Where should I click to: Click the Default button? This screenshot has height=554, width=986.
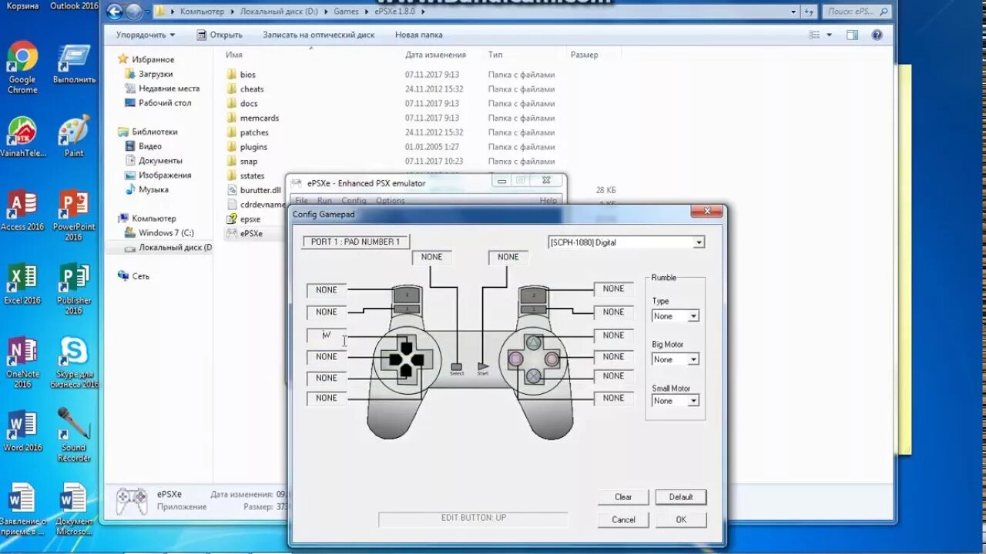click(x=681, y=497)
